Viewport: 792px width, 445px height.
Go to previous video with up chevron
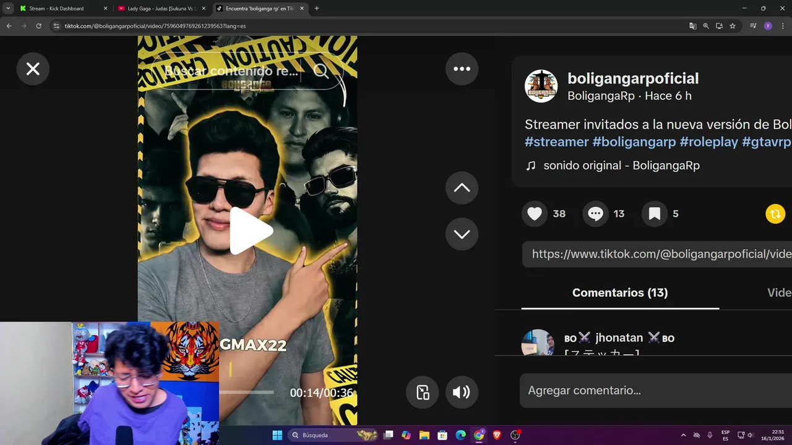(462, 188)
